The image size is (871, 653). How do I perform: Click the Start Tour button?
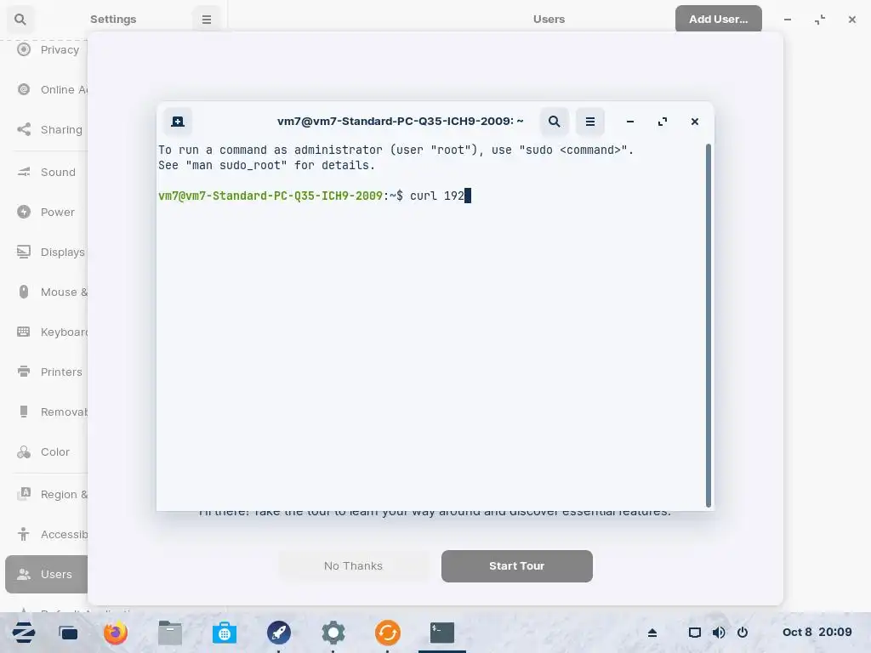516,565
